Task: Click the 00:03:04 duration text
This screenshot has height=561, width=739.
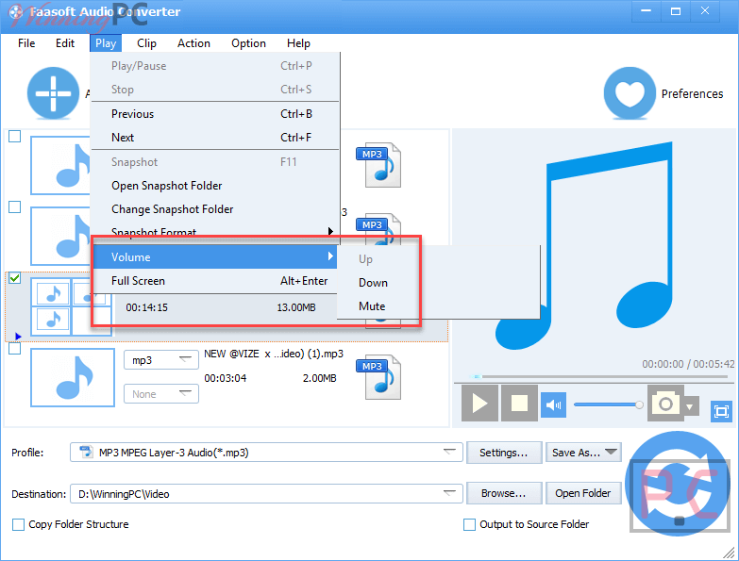Action: click(226, 378)
